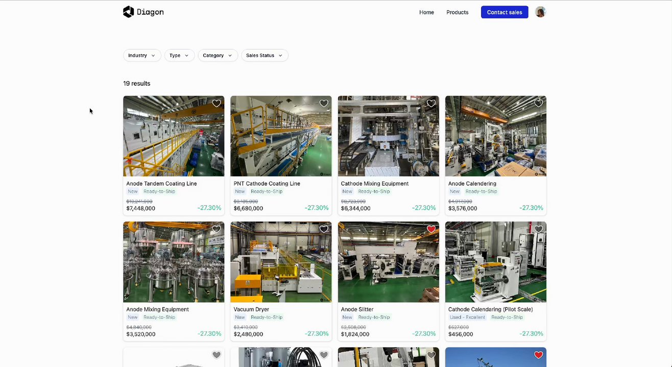Open the user profile avatar
Screen dimensions: 672x367
540,12
